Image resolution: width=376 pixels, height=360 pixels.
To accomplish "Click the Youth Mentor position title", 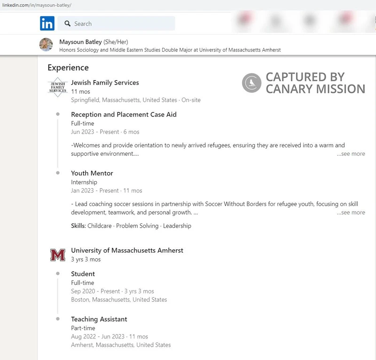I will pyautogui.click(x=91, y=173).
